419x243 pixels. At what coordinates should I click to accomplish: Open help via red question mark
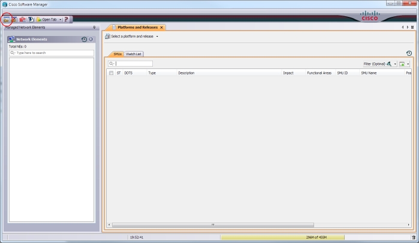click(66, 20)
